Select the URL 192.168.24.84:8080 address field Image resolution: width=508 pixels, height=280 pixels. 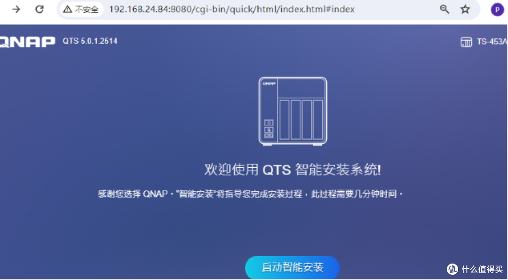[231, 9]
